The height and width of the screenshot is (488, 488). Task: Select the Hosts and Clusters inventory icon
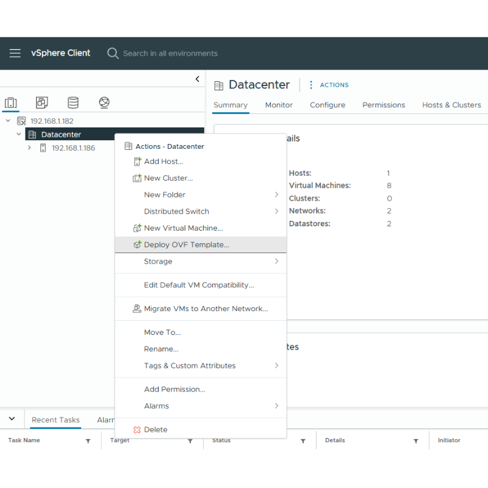click(x=11, y=102)
